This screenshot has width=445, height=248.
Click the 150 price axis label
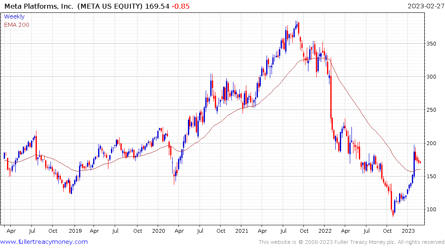(x=431, y=176)
